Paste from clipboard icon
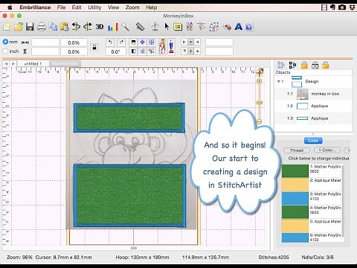 (65, 27)
